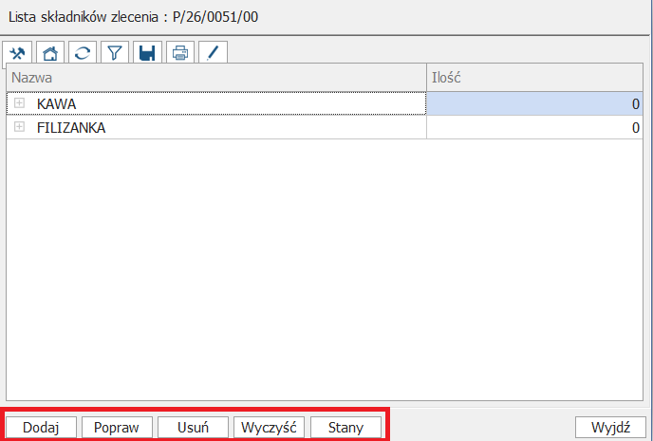Refresh the list with the circular arrows icon
653x441 pixels.
(83, 53)
